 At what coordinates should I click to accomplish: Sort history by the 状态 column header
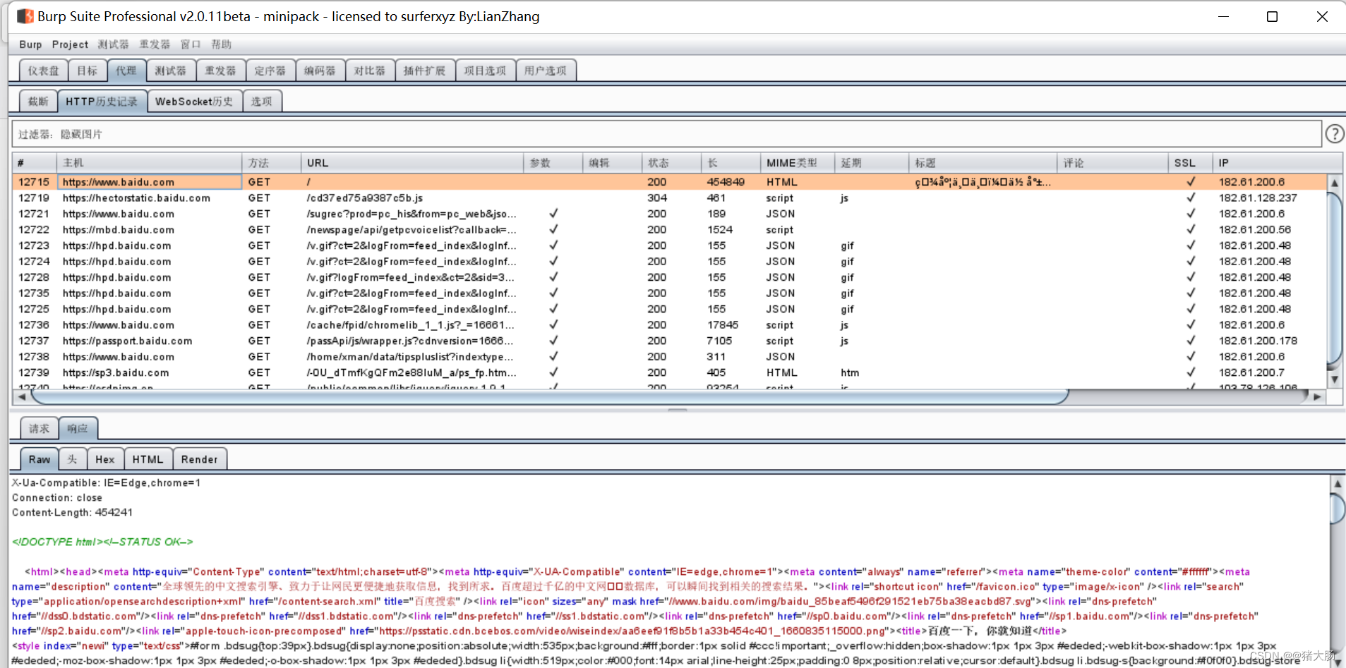click(671, 163)
